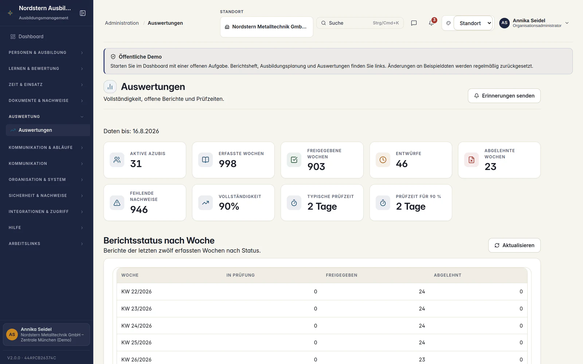583x364 pixels.
Task: Click the Nordstern star logo icon
Action: click(10, 13)
